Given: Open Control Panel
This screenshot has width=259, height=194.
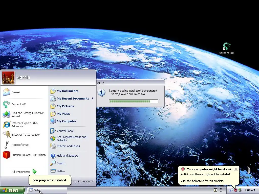Looking at the screenshot, I should click(72, 131).
